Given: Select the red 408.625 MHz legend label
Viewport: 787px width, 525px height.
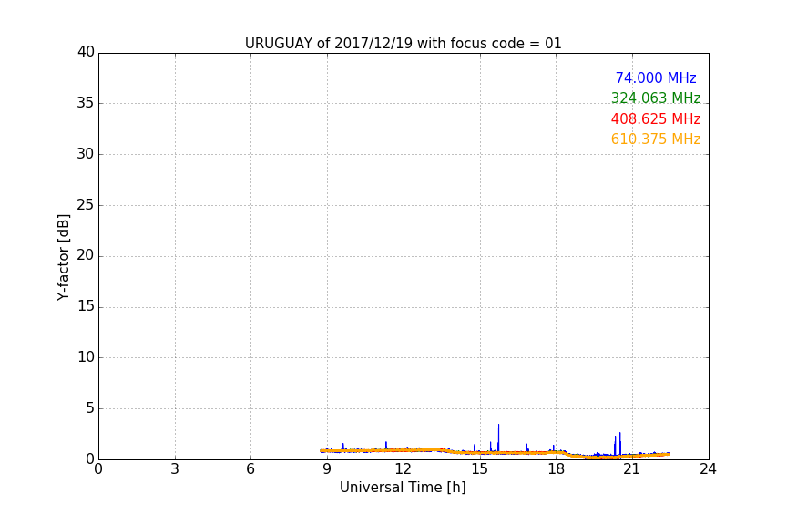Looking at the screenshot, I should coord(656,119).
